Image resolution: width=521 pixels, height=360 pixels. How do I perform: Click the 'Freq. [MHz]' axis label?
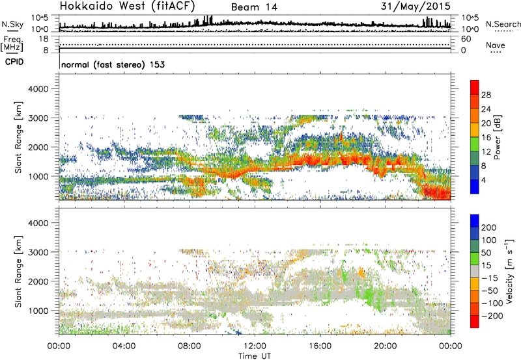(x=12, y=44)
